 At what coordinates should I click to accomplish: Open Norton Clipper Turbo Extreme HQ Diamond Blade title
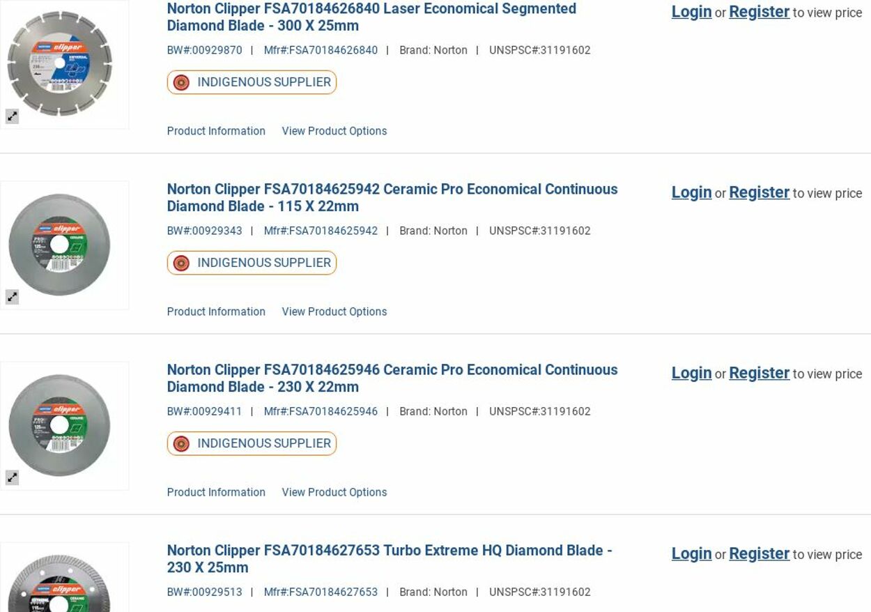pos(389,558)
